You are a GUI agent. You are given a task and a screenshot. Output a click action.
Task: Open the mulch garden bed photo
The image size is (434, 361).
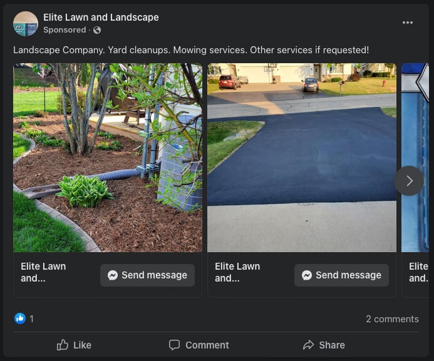[108, 158]
